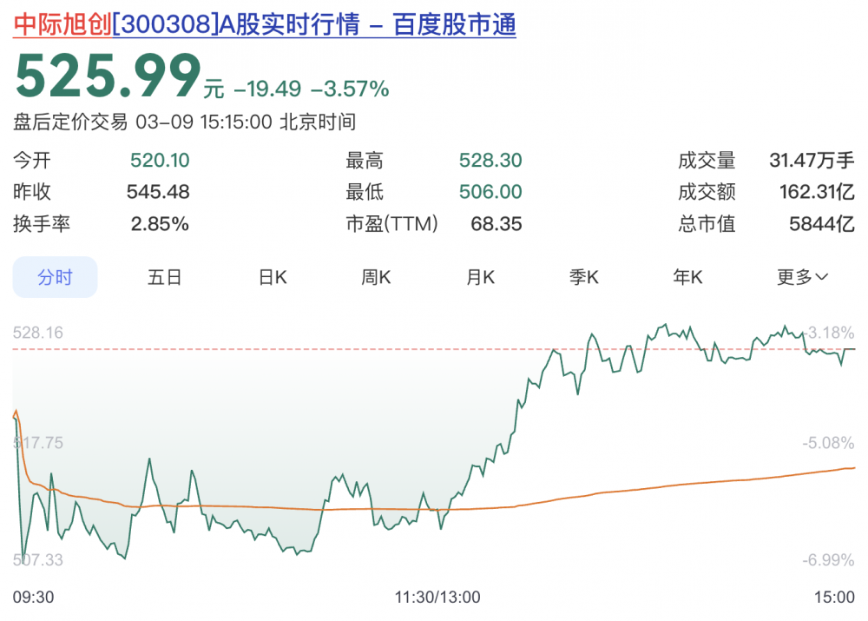Select the 季K tab

coord(584,277)
